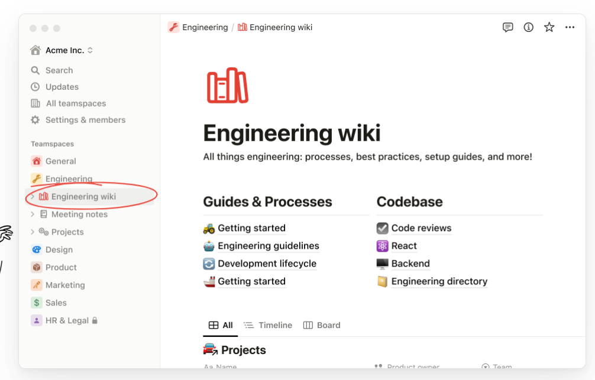Switch to the Board tab

click(x=322, y=325)
